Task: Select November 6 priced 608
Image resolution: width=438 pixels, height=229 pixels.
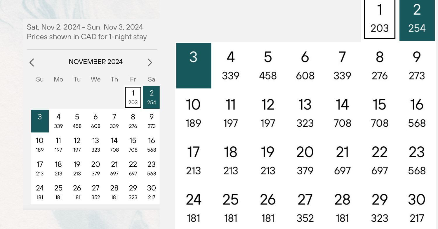Action: pyautogui.click(x=305, y=66)
